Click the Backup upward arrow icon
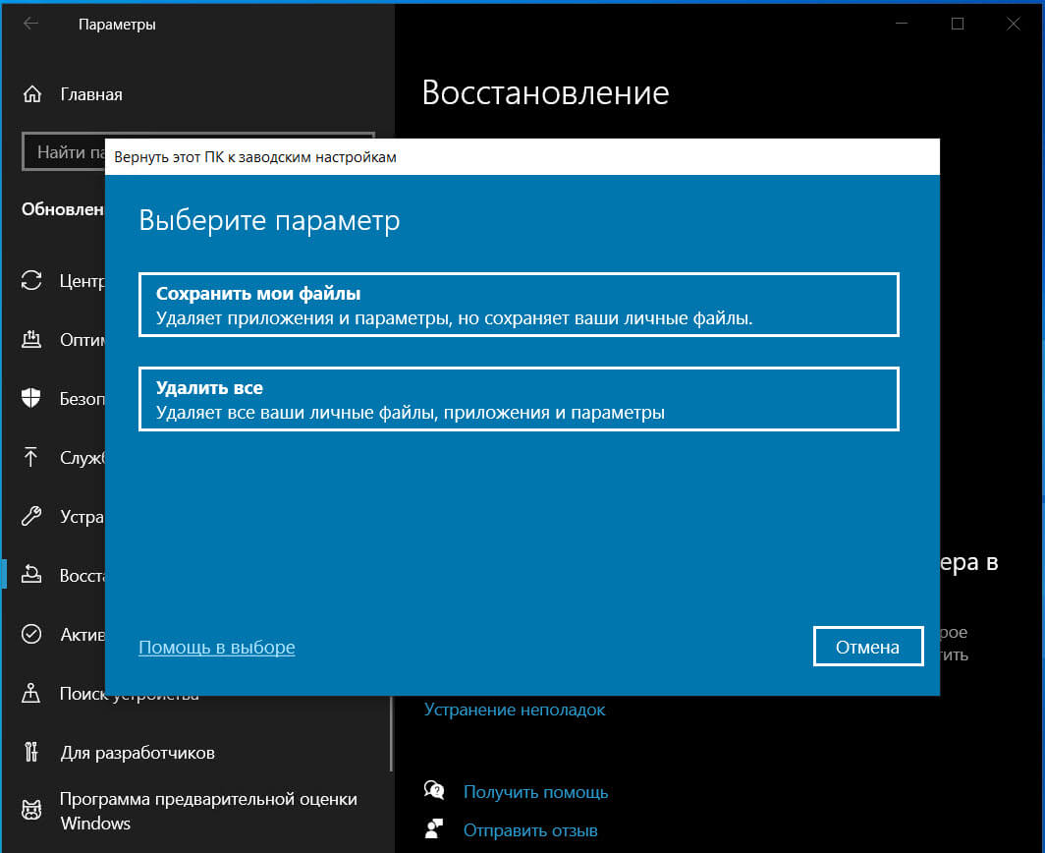This screenshot has height=853, width=1045. coord(31,457)
